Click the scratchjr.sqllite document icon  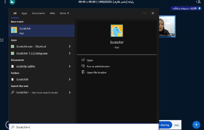point(13,66)
